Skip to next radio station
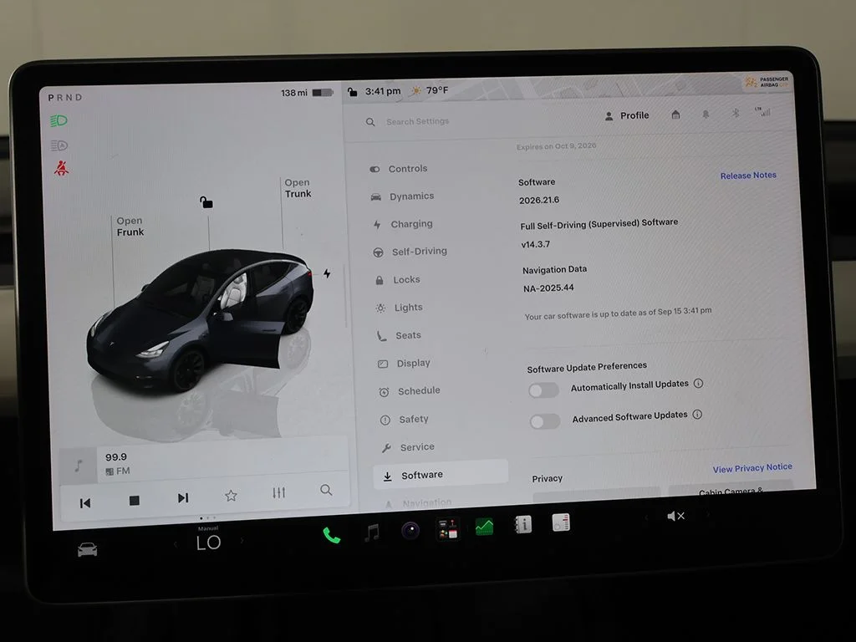This screenshot has width=856, height=642. (x=183, y=498)
